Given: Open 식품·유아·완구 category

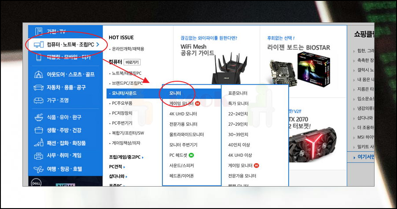Looking at the screenshot, I should click(x=64, y=117).
